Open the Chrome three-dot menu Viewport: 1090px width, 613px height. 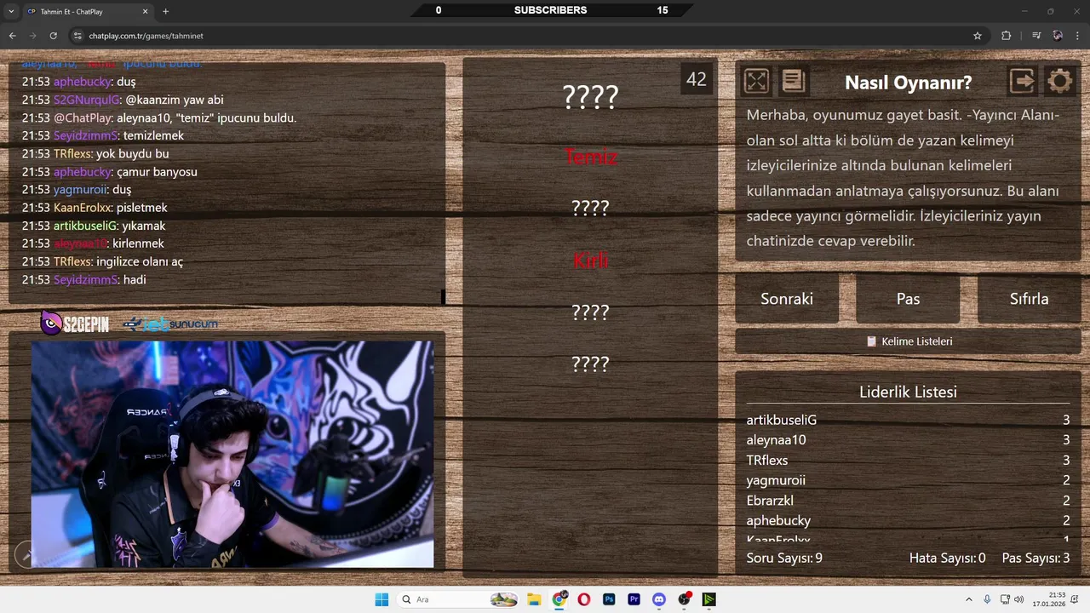[1078, 36]
